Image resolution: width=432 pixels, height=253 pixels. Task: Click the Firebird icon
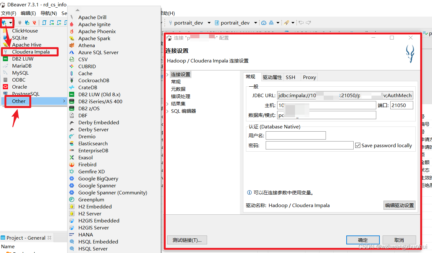pyautogui.click(x=72, y=164)
